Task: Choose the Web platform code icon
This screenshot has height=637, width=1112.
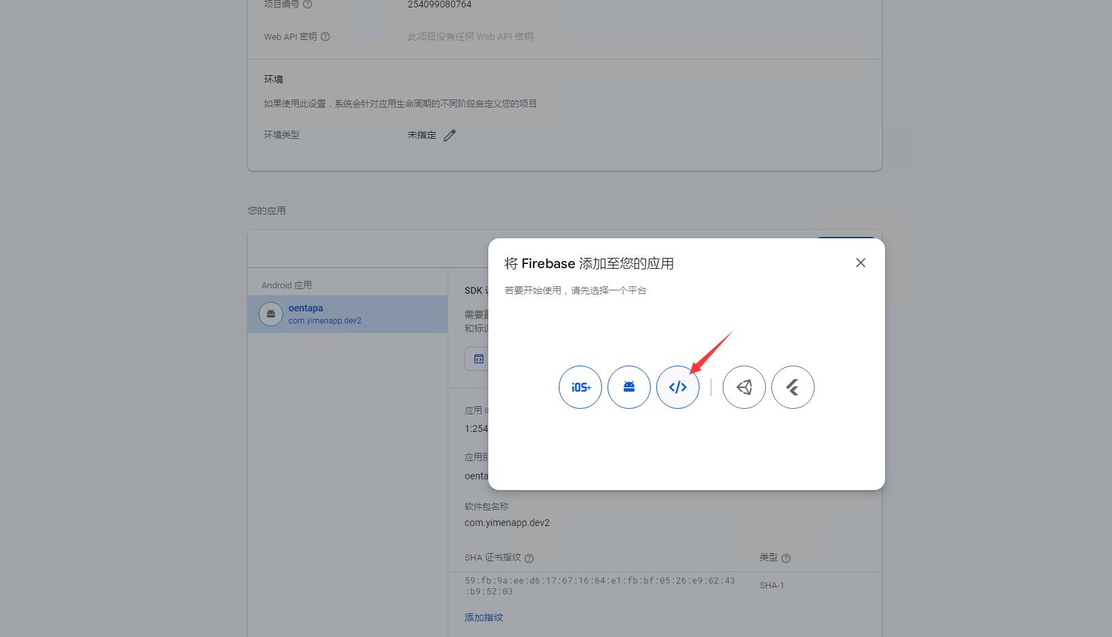Action: 678,387
